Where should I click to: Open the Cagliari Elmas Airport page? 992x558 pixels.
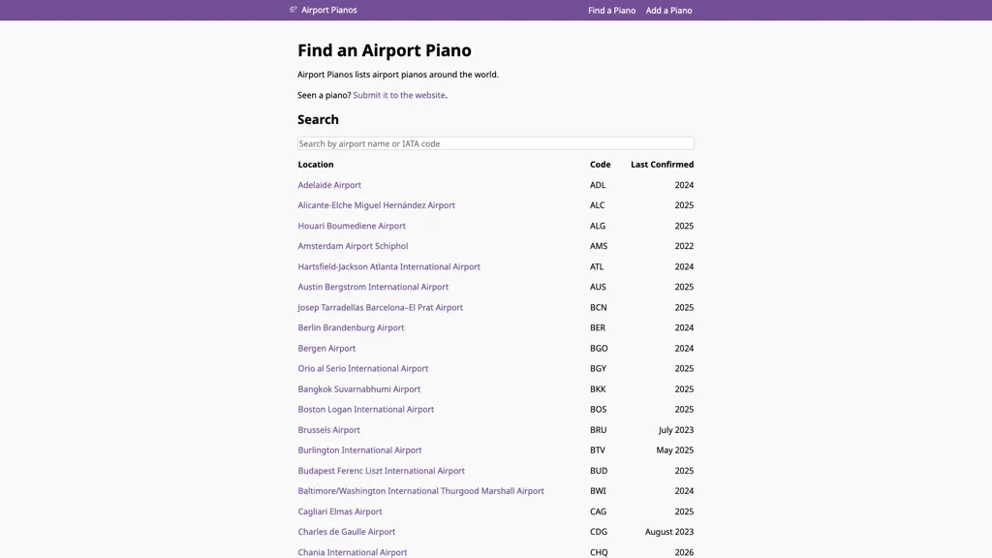340,511
